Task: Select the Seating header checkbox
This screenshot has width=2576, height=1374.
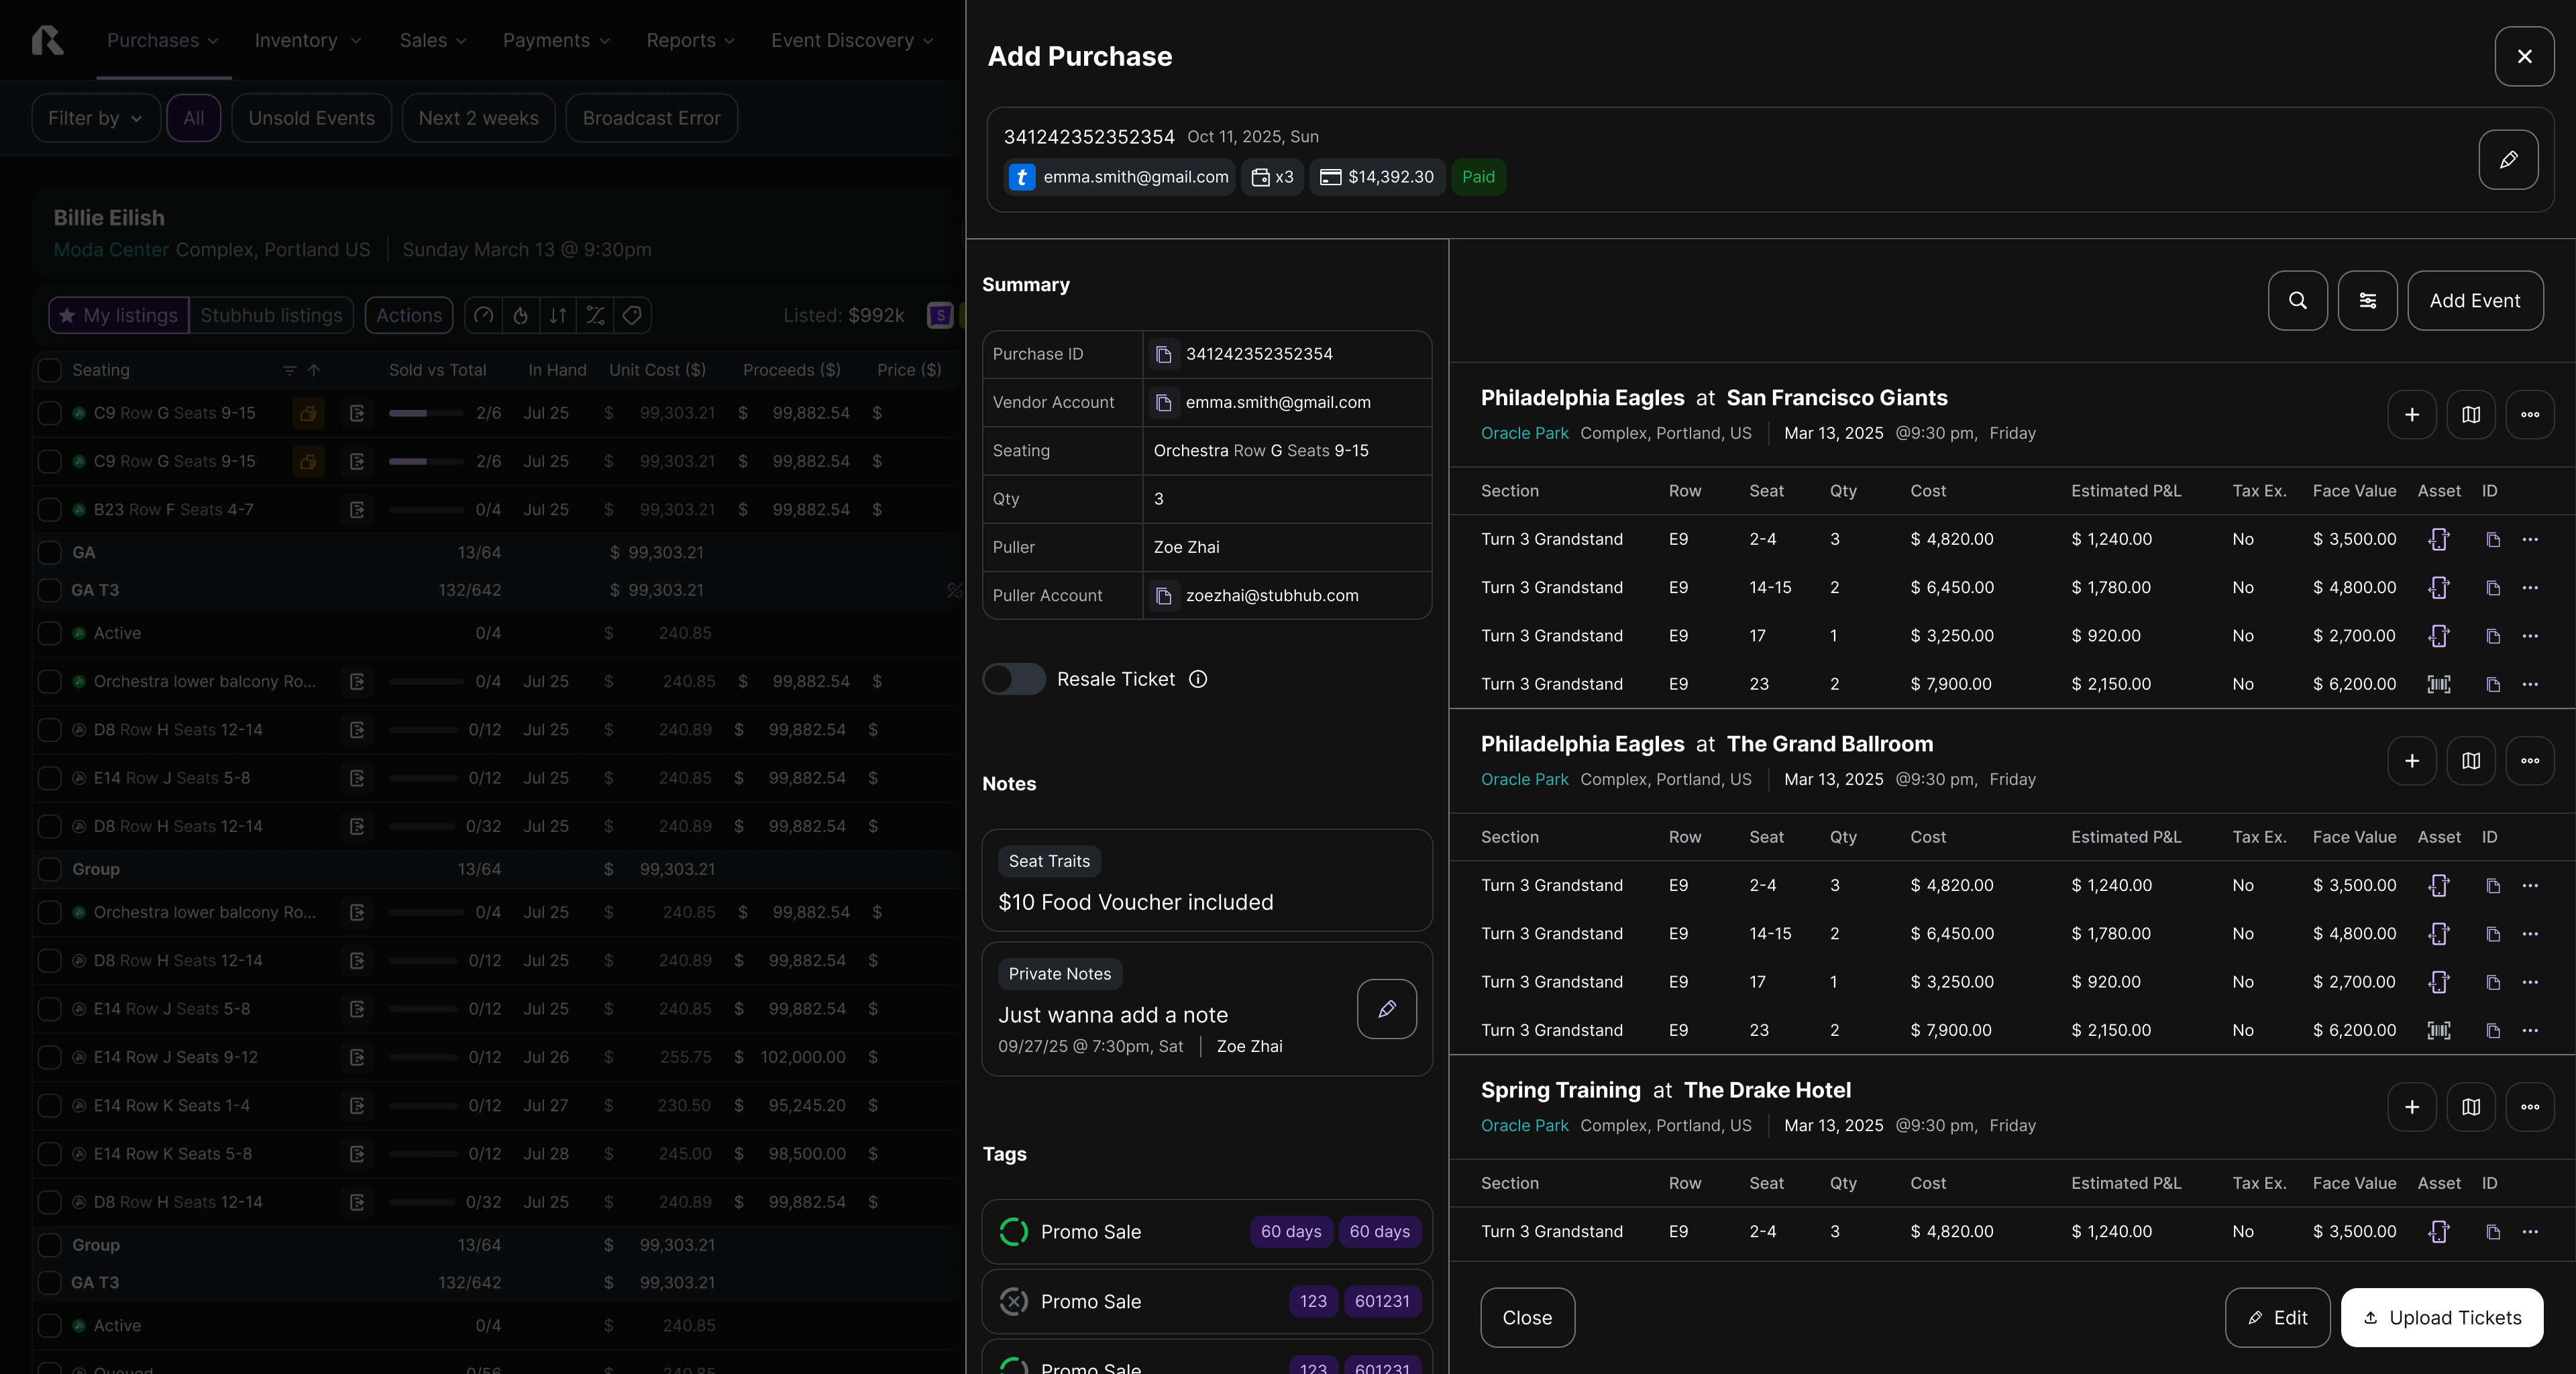Action: (x=49, y=370)
